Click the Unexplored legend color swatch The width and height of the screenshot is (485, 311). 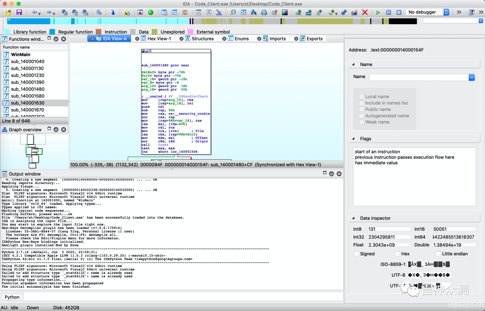tap(154, 32)
